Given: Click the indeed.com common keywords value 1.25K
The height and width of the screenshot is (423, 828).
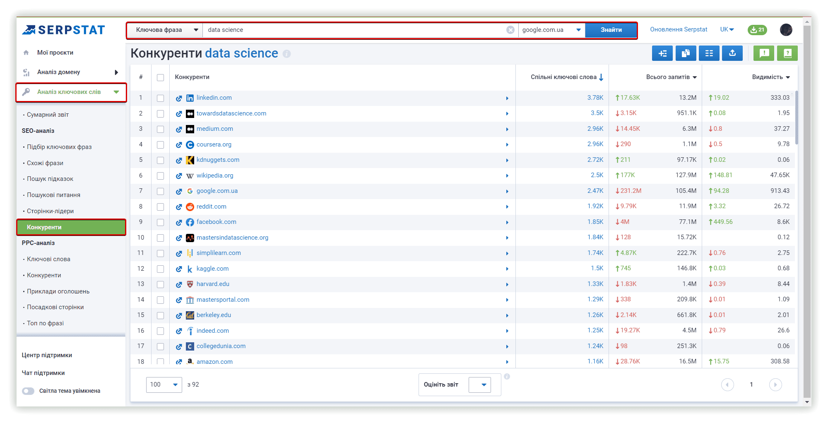Looking at the screenshot, I should [595, 330].
